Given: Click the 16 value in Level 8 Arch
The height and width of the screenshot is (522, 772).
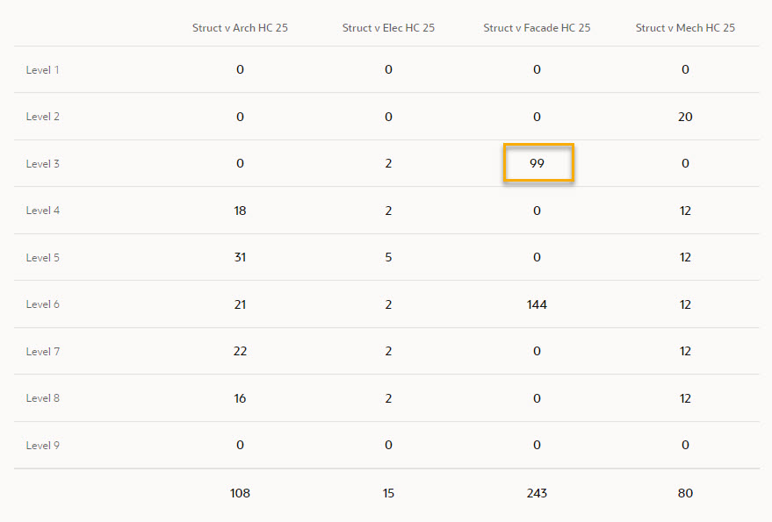Looking at the screenshot, I should point(240,398).
